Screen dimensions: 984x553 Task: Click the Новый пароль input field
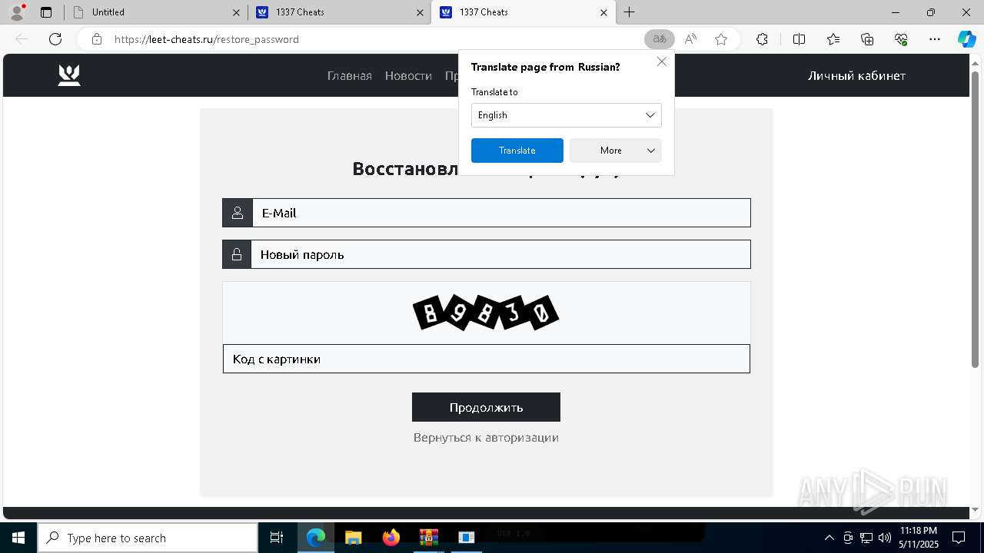click(x=500, y=254)
